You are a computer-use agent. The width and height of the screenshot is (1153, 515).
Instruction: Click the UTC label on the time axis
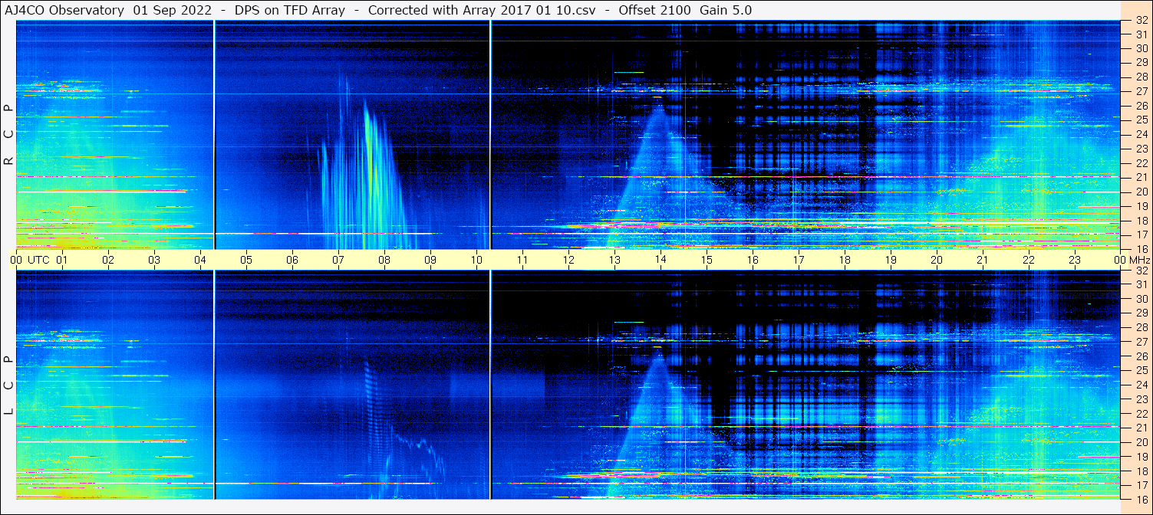coord(38,260)
